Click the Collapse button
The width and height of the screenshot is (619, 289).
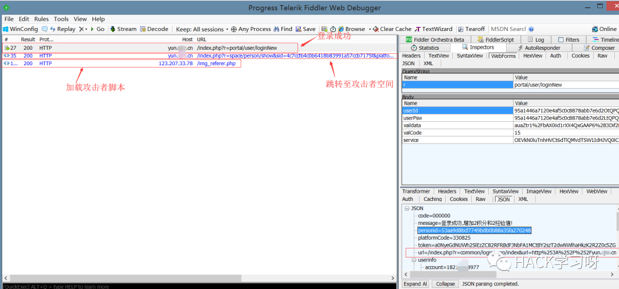pos(445,284)
